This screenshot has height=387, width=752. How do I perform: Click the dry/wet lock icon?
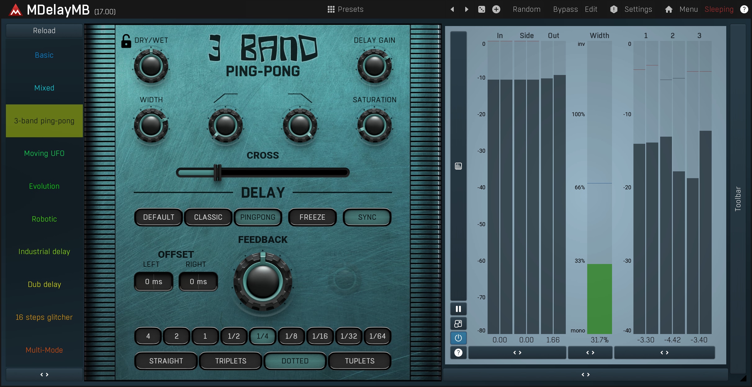126,41
